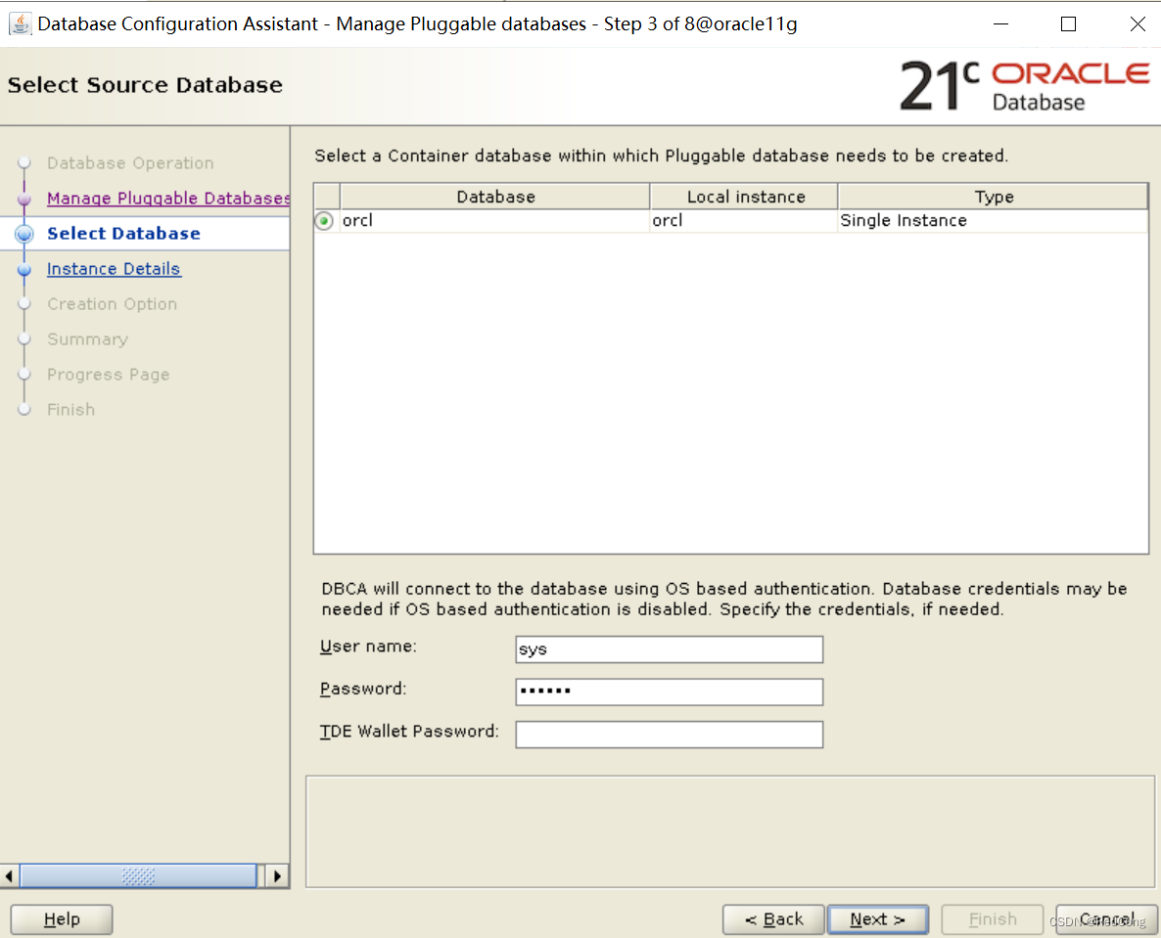Focus the Password input field
Image resolution: width=1161 pixels, height=938 pixels.
(670, 692)
